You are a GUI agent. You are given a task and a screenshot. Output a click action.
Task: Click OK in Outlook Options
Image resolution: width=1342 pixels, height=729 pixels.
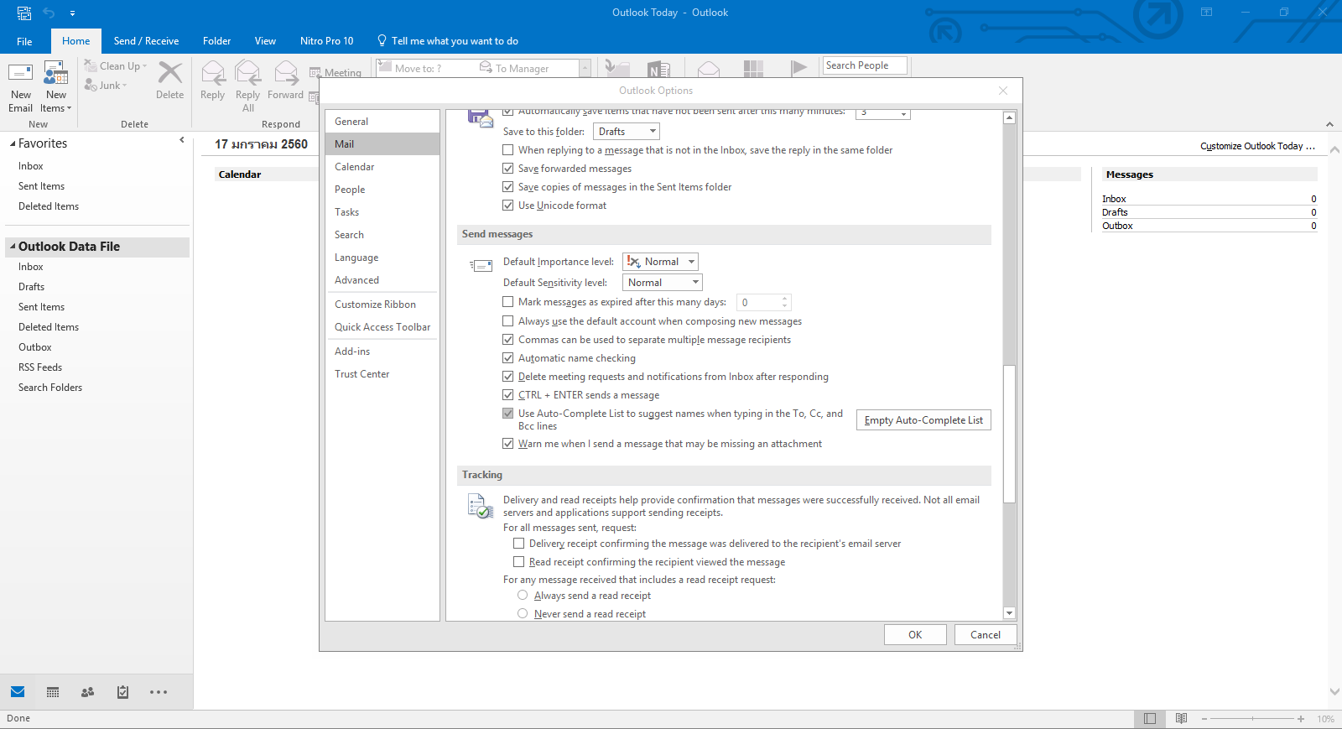915,635
